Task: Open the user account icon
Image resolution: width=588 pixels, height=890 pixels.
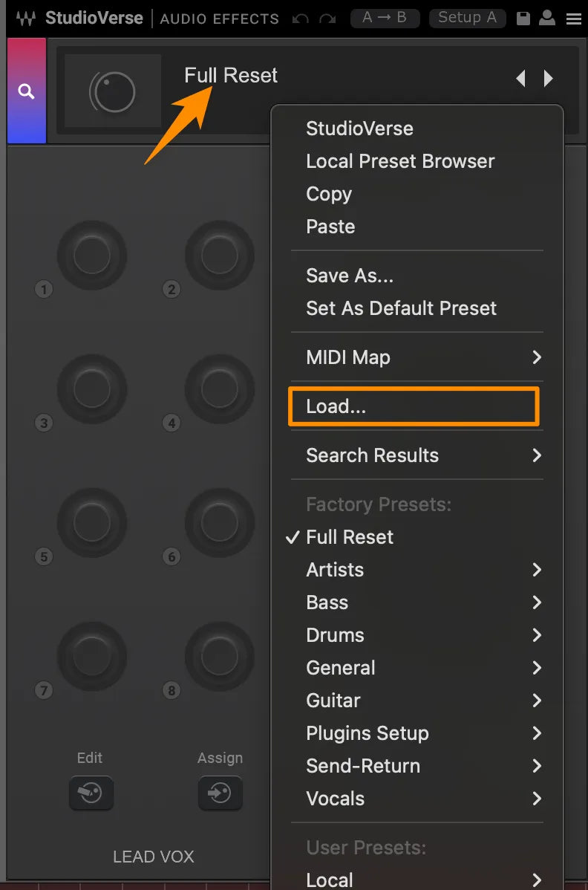Action: click(547, 18)
